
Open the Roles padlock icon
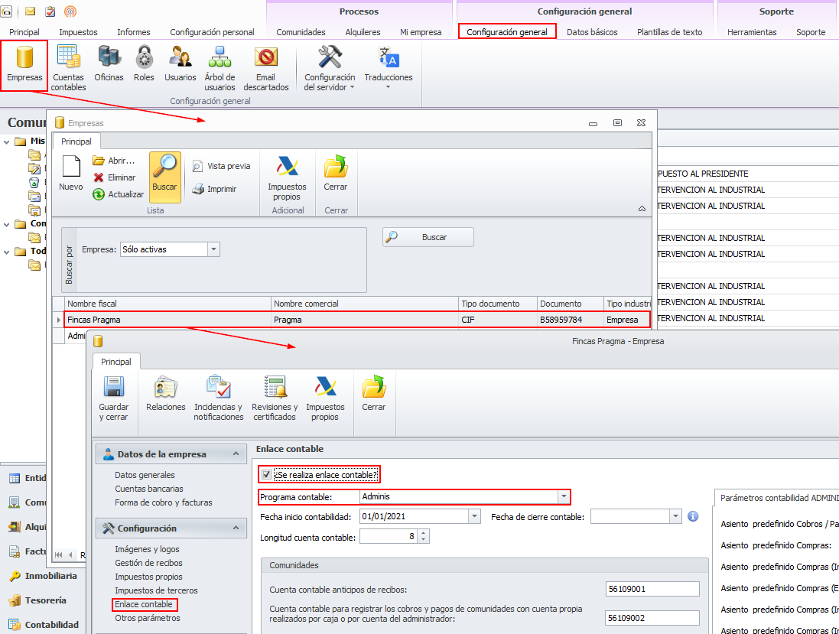pos(144,63)
